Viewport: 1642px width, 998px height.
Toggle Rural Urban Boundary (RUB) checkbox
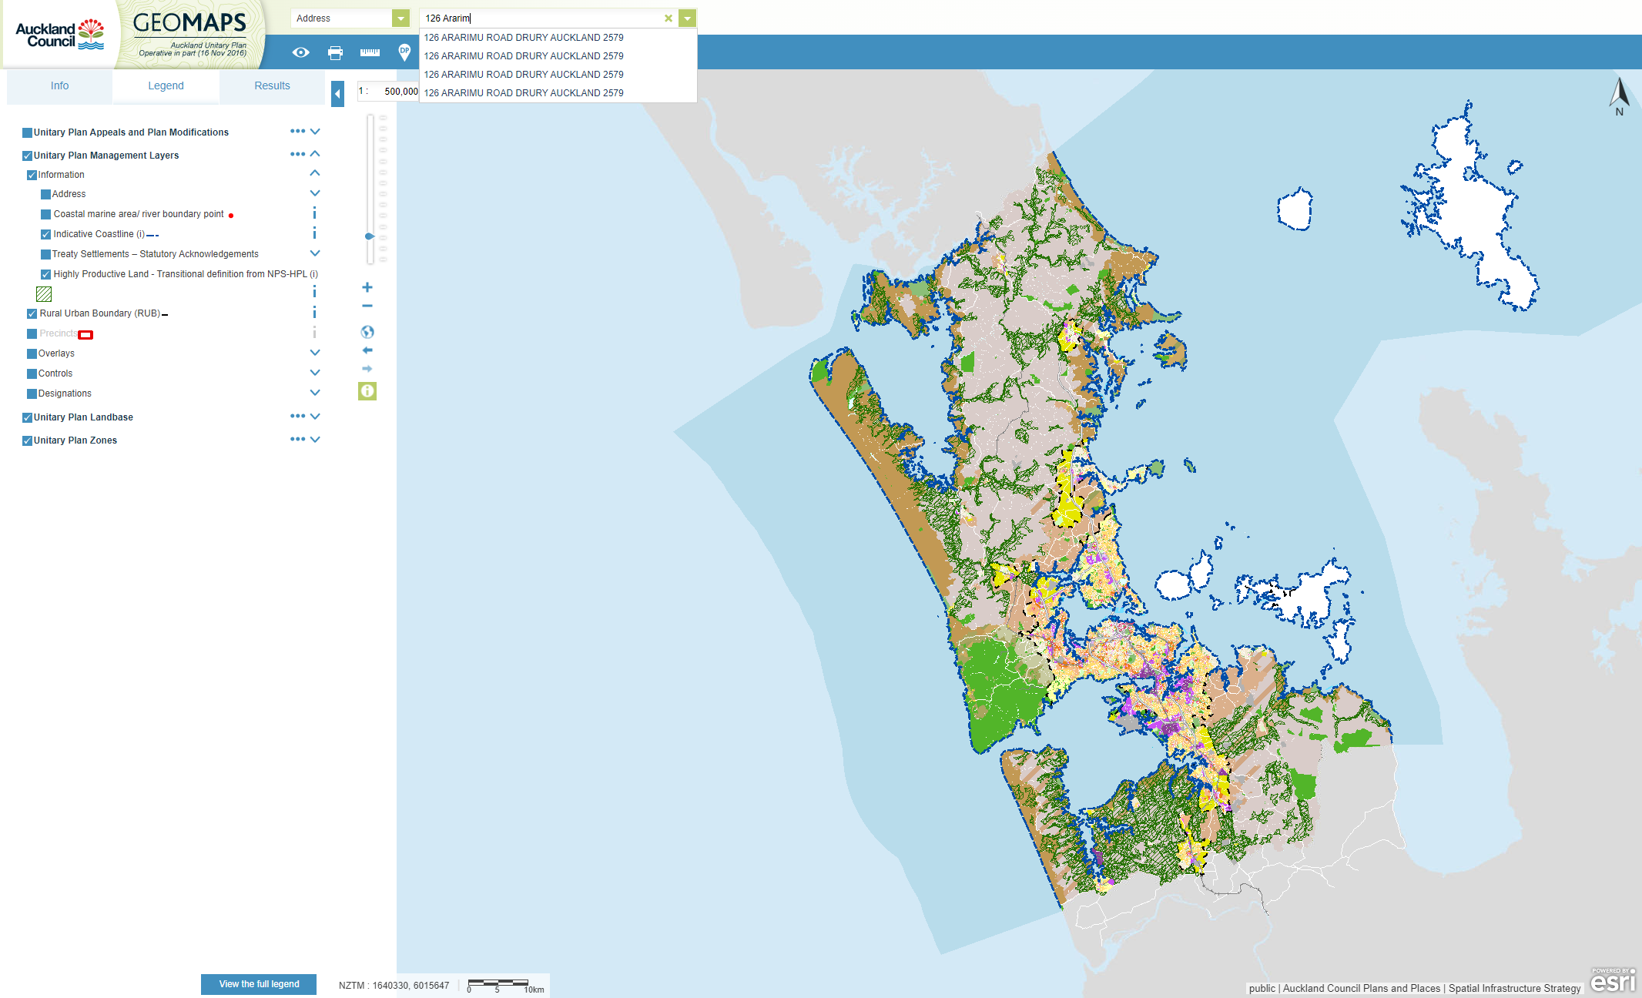coord(32,313)
